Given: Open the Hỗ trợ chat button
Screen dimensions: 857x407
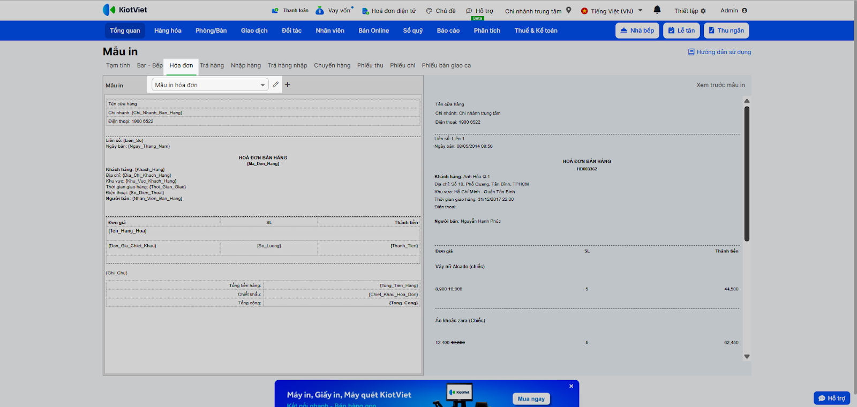Looking at the screenshot, I should (x=831, y=398).
